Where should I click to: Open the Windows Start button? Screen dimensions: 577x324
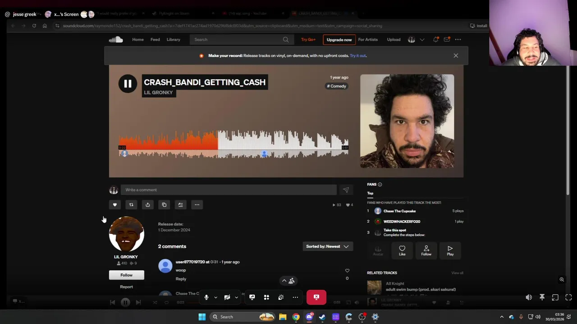click(x=202, y=317)
